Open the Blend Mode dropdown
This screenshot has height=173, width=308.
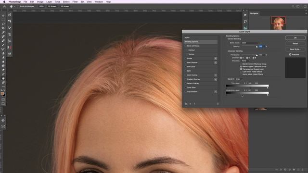click(x=250, y=43)
